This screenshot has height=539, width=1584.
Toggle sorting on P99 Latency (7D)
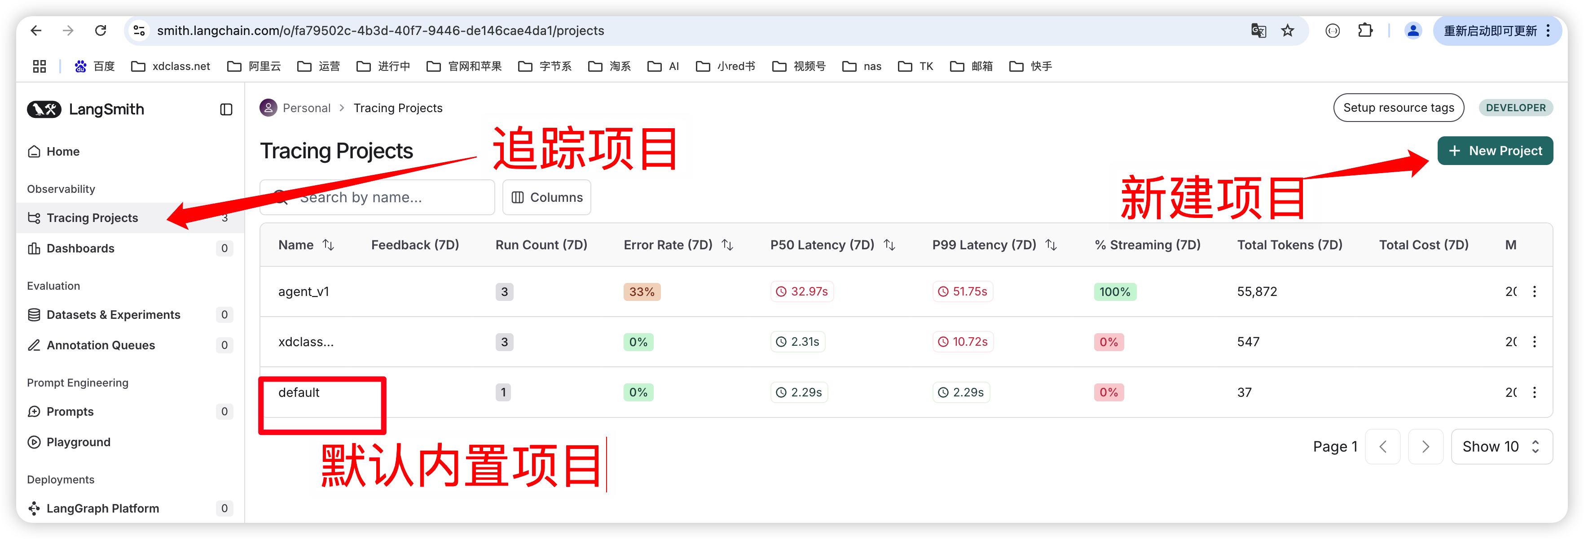pyautogui.click(x=1051, y=245)
